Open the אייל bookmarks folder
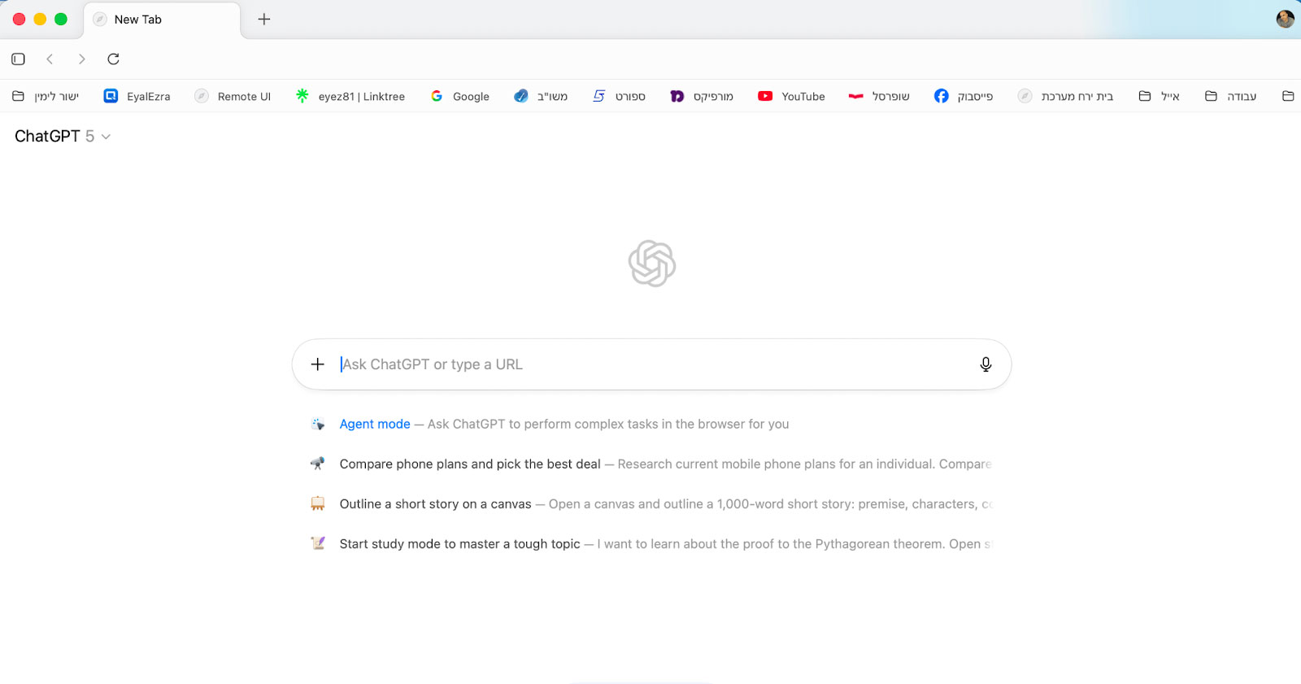 (1160, 97)
